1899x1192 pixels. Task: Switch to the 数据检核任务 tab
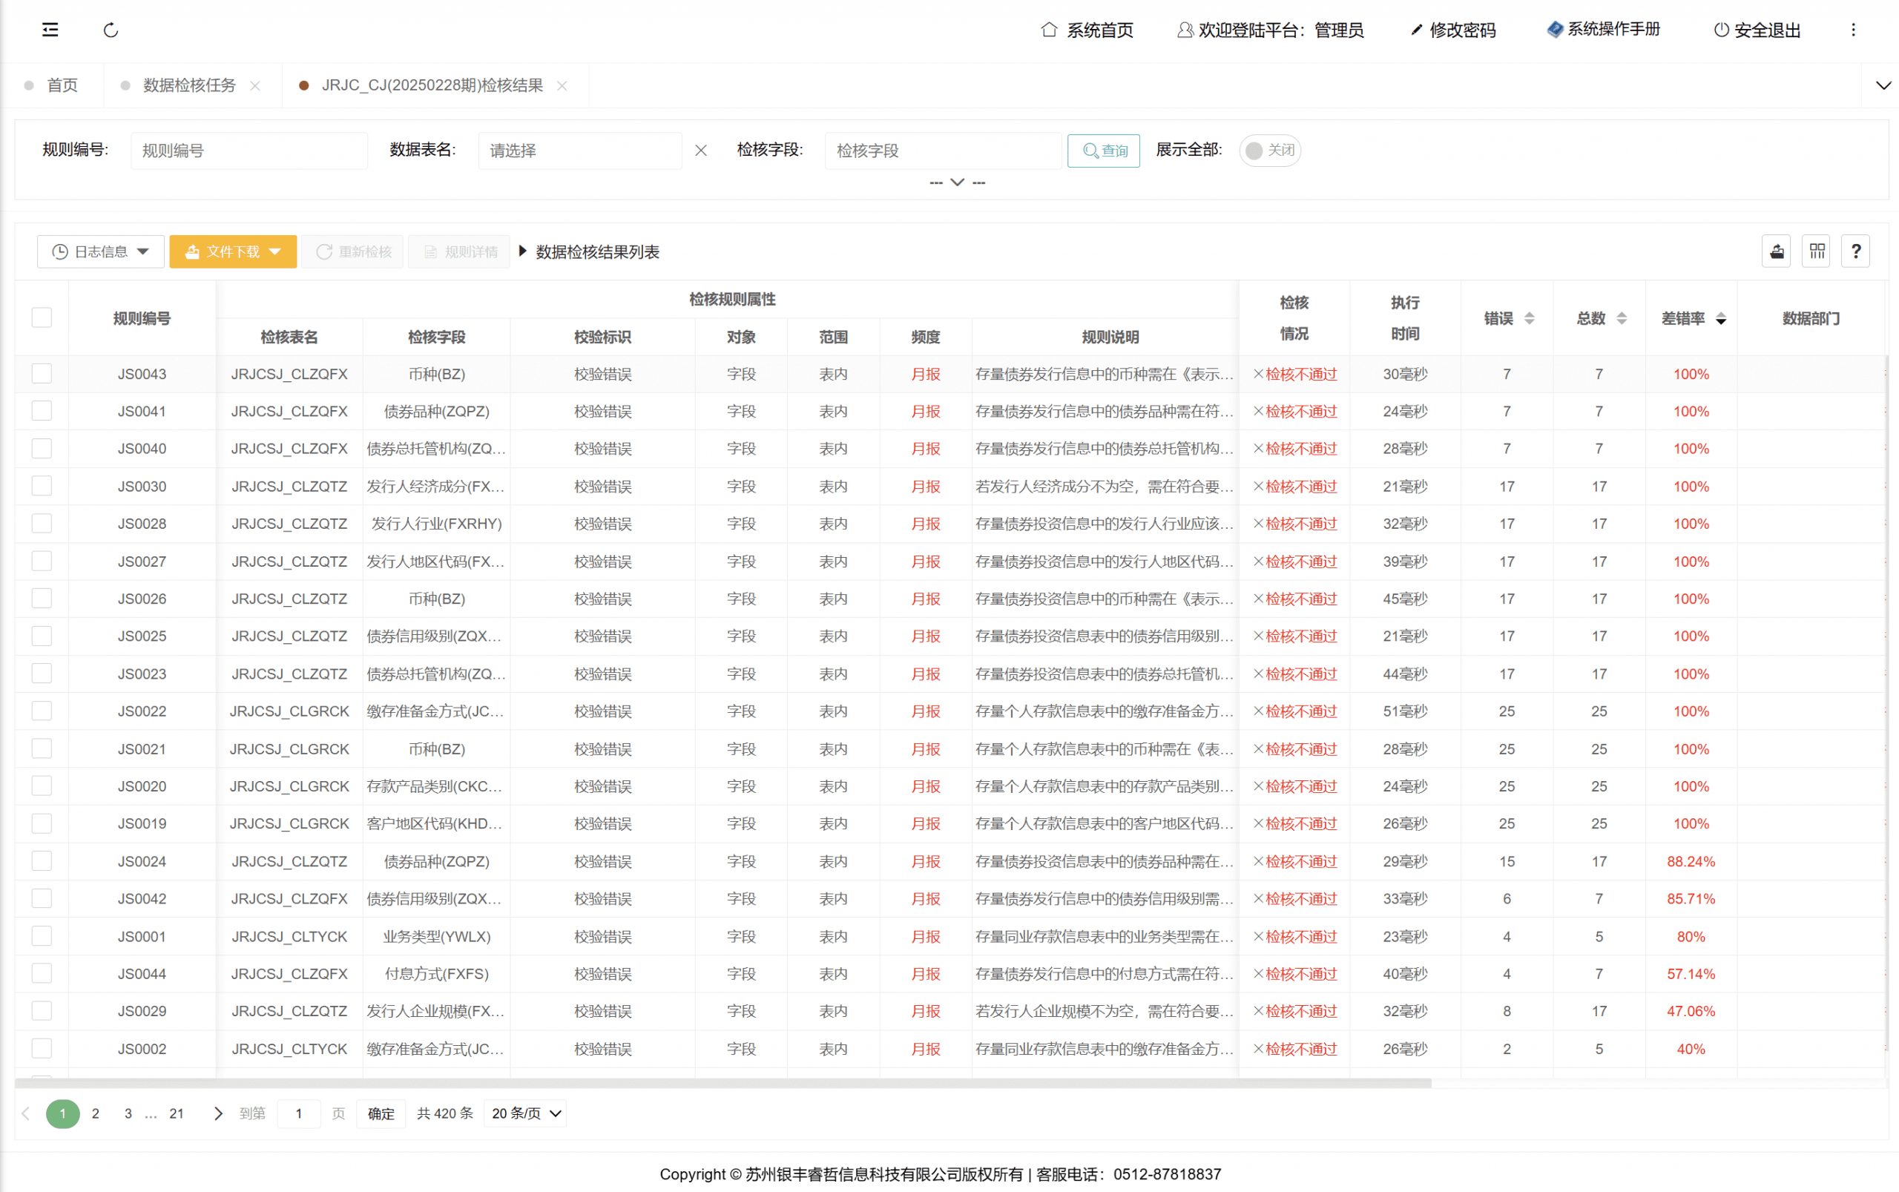click(x=189, y=85)
